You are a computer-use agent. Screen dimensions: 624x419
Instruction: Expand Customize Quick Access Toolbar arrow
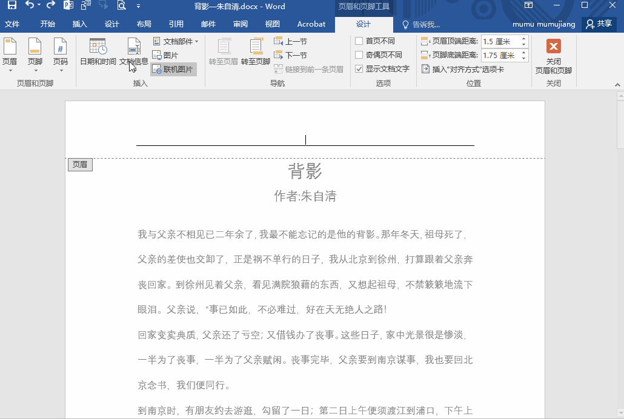(x=138, y=6)
